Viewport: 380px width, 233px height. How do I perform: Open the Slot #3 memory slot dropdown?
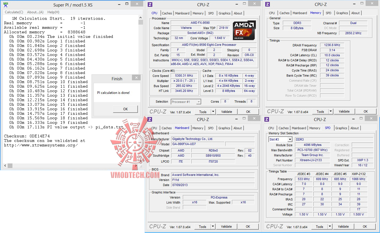click(290, 139)
